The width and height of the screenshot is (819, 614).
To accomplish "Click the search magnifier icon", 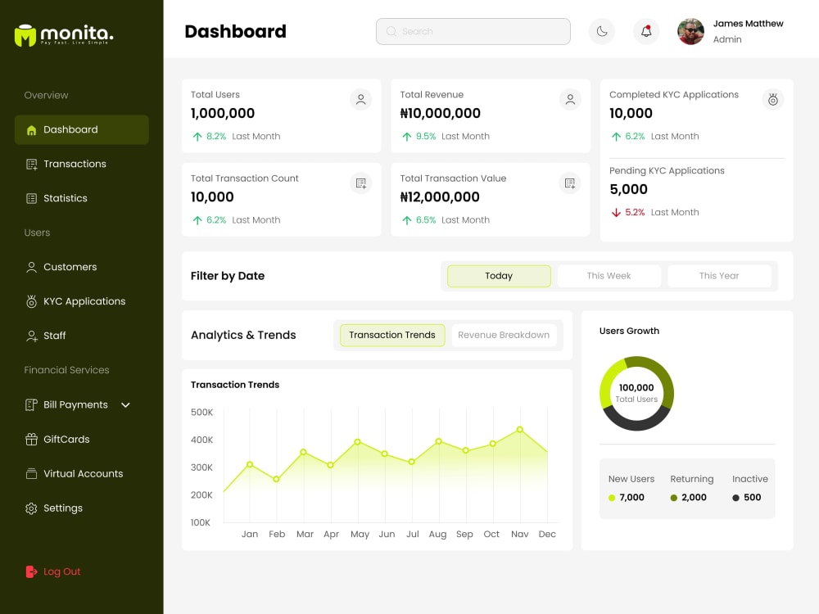I will click(391, 31).
